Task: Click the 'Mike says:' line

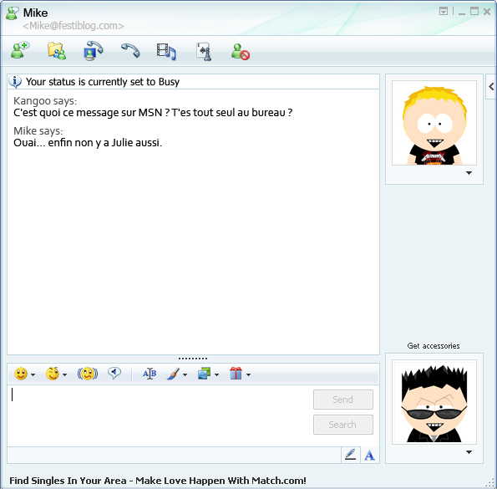Action: coord(38,130)
